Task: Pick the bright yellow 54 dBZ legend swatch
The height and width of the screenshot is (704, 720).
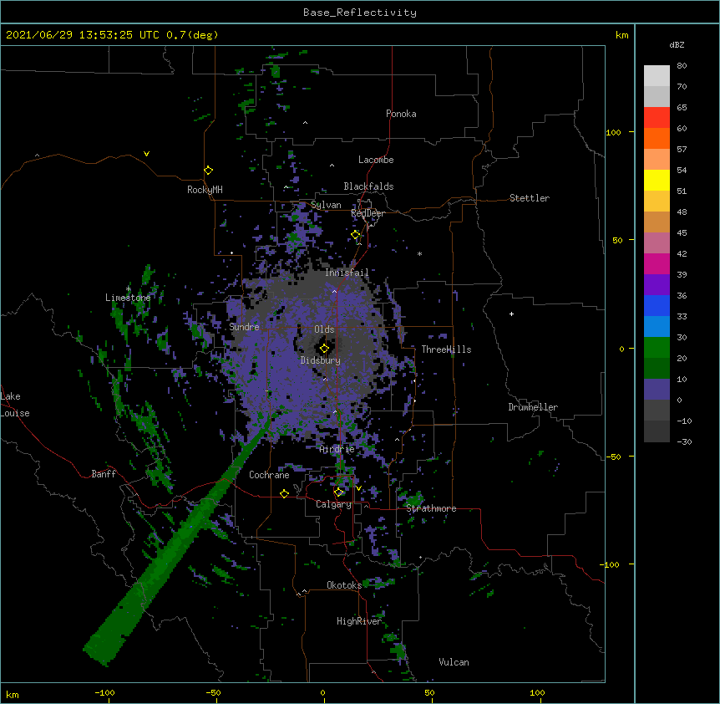Action: point(657,180)
